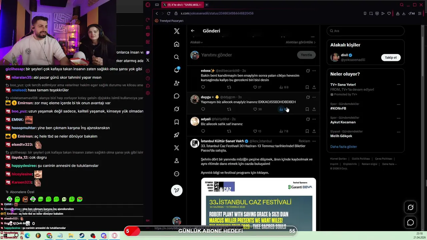
Task: Open Alıntıları görüntüle link
Action: pos(301,42)
